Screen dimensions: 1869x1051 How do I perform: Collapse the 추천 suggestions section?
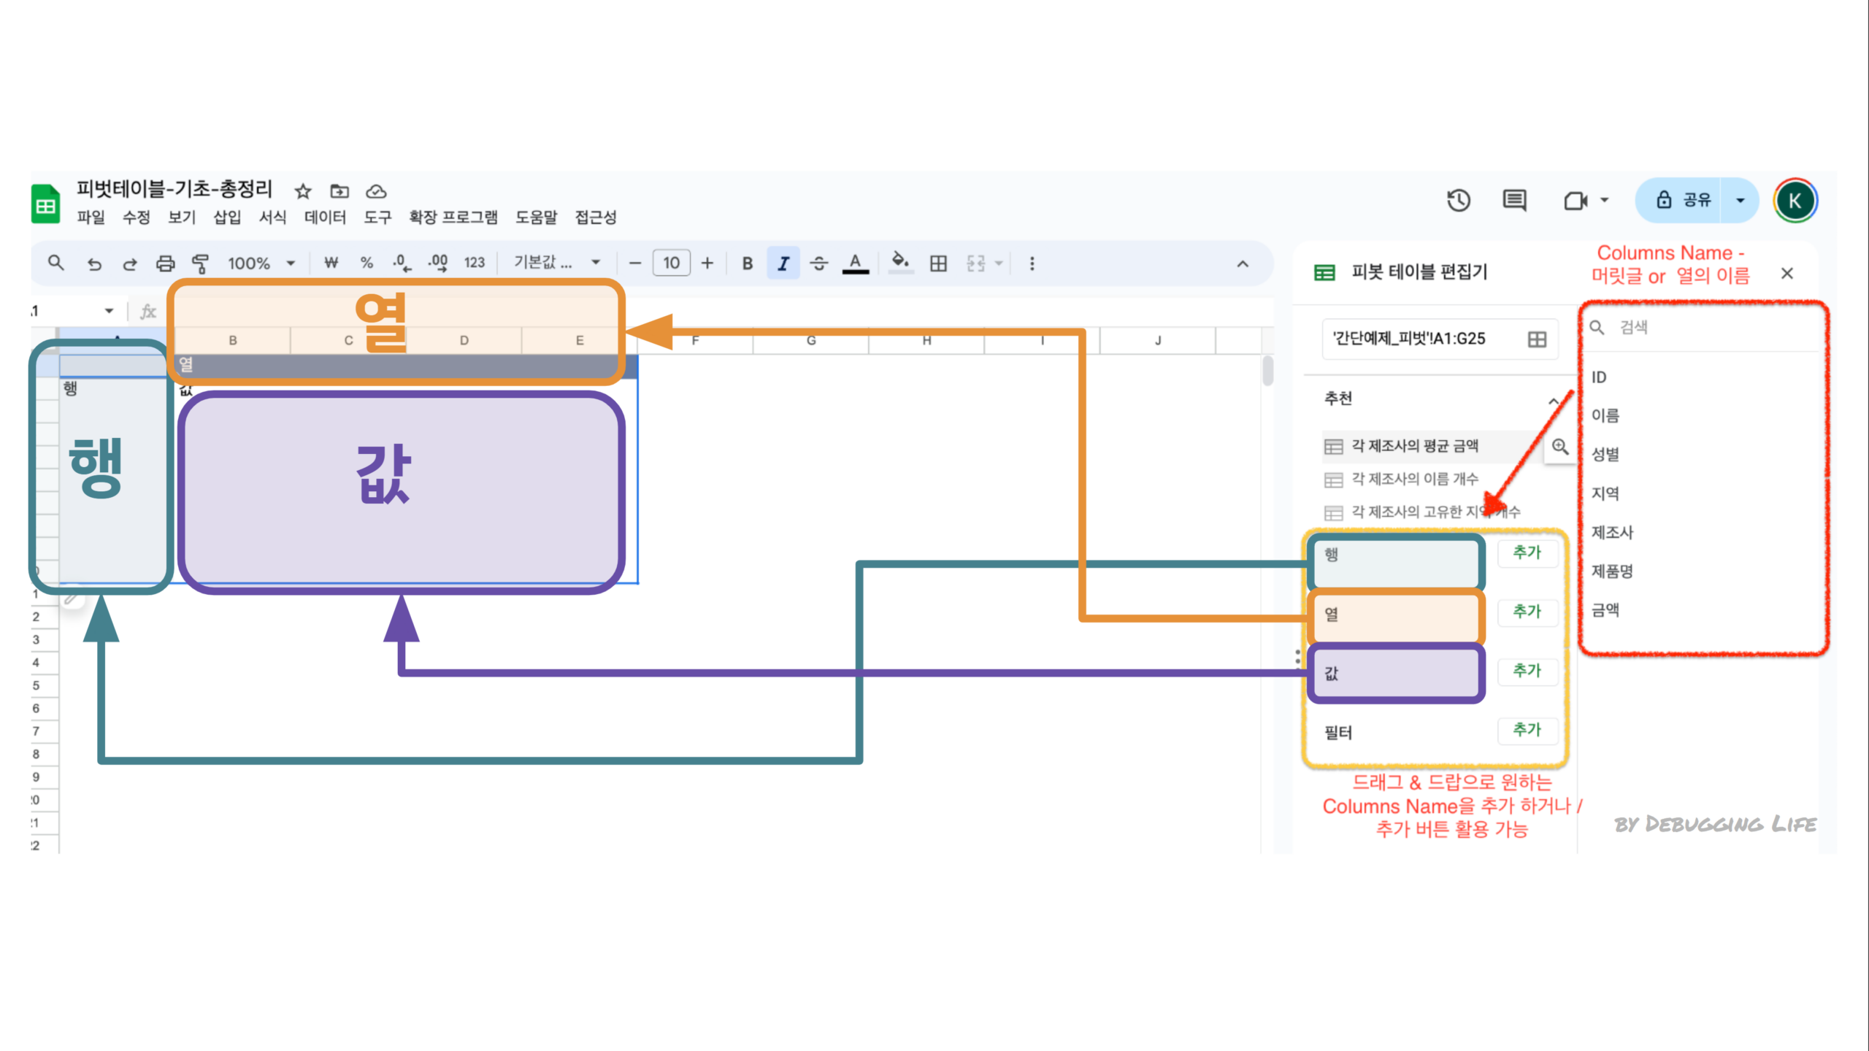tap(1553, 401)
